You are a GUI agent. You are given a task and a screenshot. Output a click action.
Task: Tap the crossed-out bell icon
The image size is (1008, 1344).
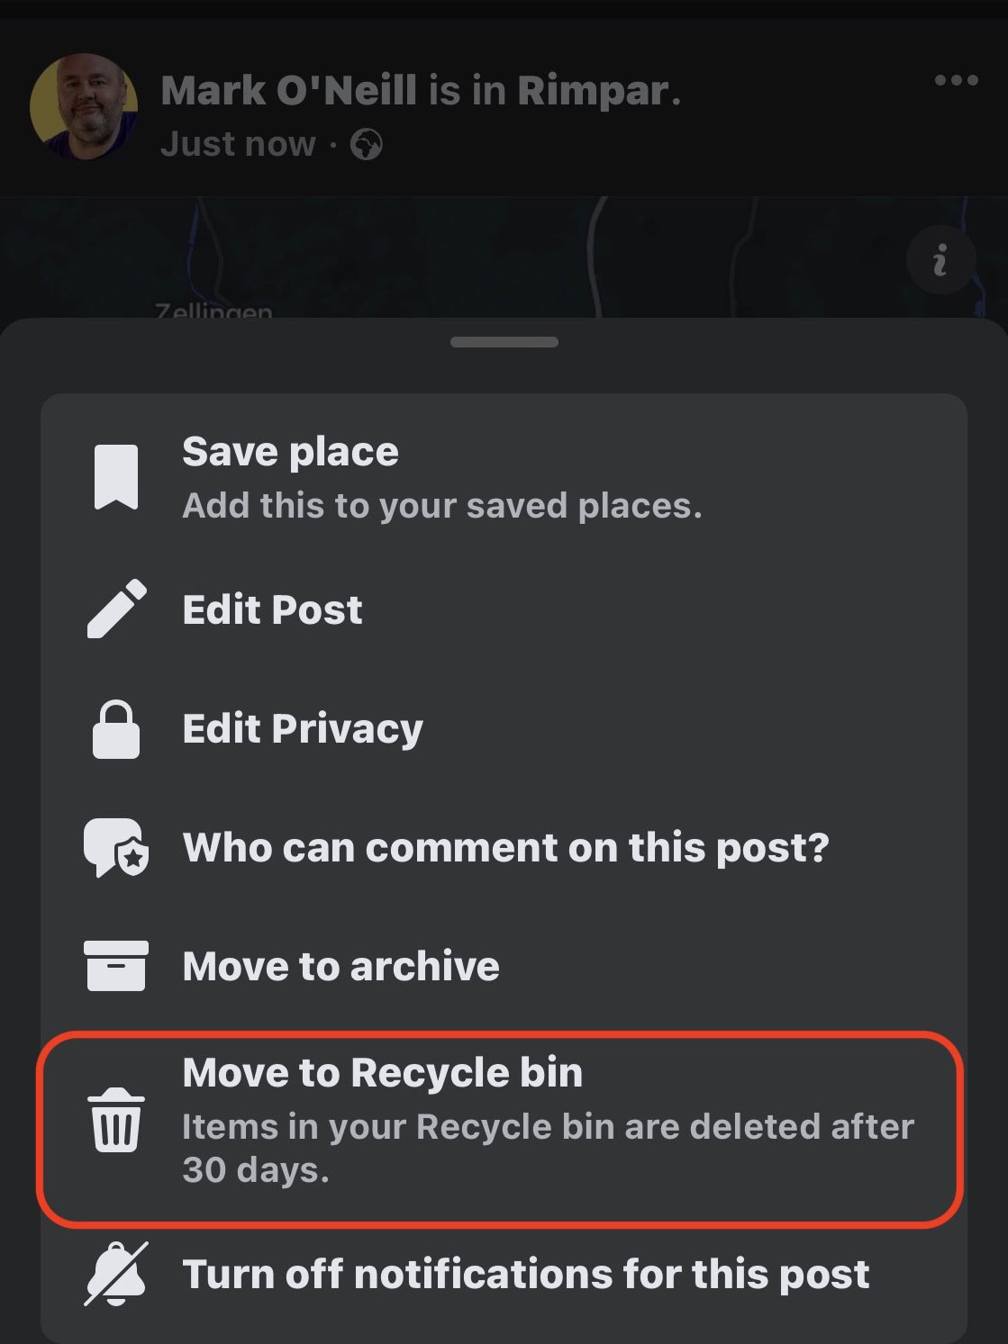116,1274
